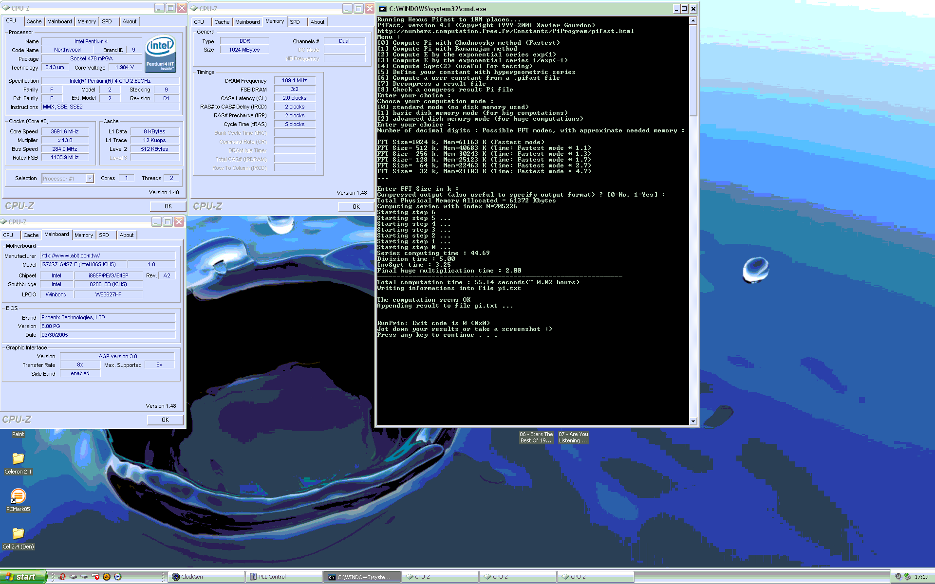
Task: Switch to CPU tab in the Memory CPU-Z window
Action: [x=199, y=22]
